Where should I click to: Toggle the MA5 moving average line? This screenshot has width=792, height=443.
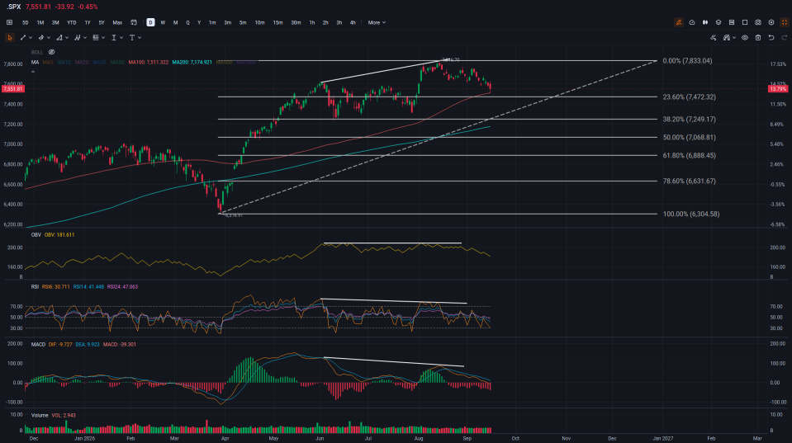pos(48,63)
